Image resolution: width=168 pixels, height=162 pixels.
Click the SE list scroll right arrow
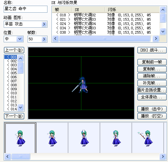pyautogui.click(x=156, y=39)
